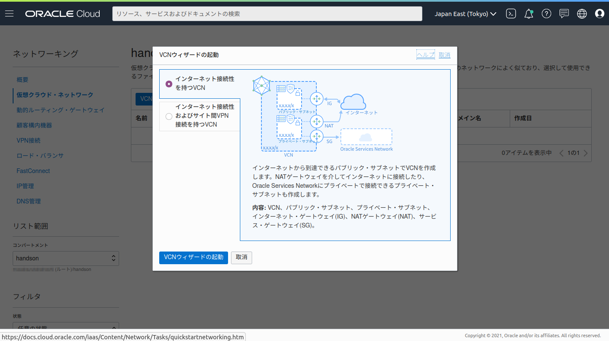
Task: Open the hamburger navigation menu
Action: (x=9, y=14)
